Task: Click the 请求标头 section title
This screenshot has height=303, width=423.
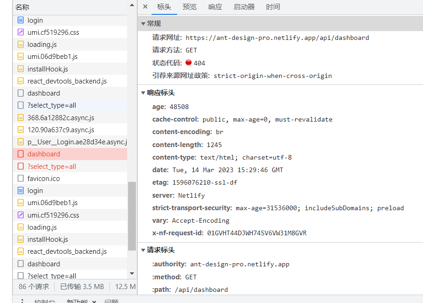Action: pyautogui.click(x=161, y=250)
